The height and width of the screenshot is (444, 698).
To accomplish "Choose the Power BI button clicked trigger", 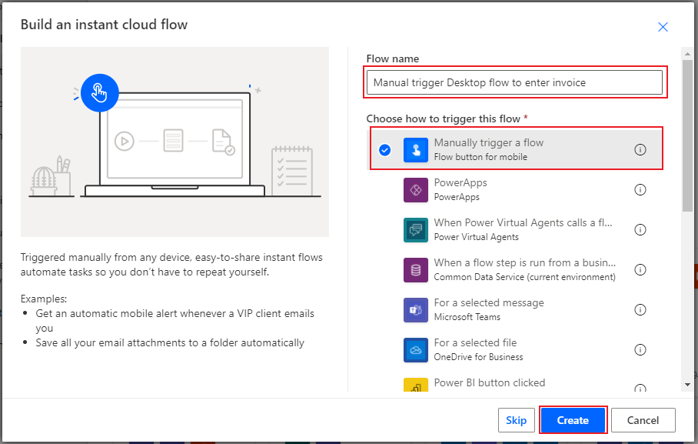I will [x=515, y=383].
